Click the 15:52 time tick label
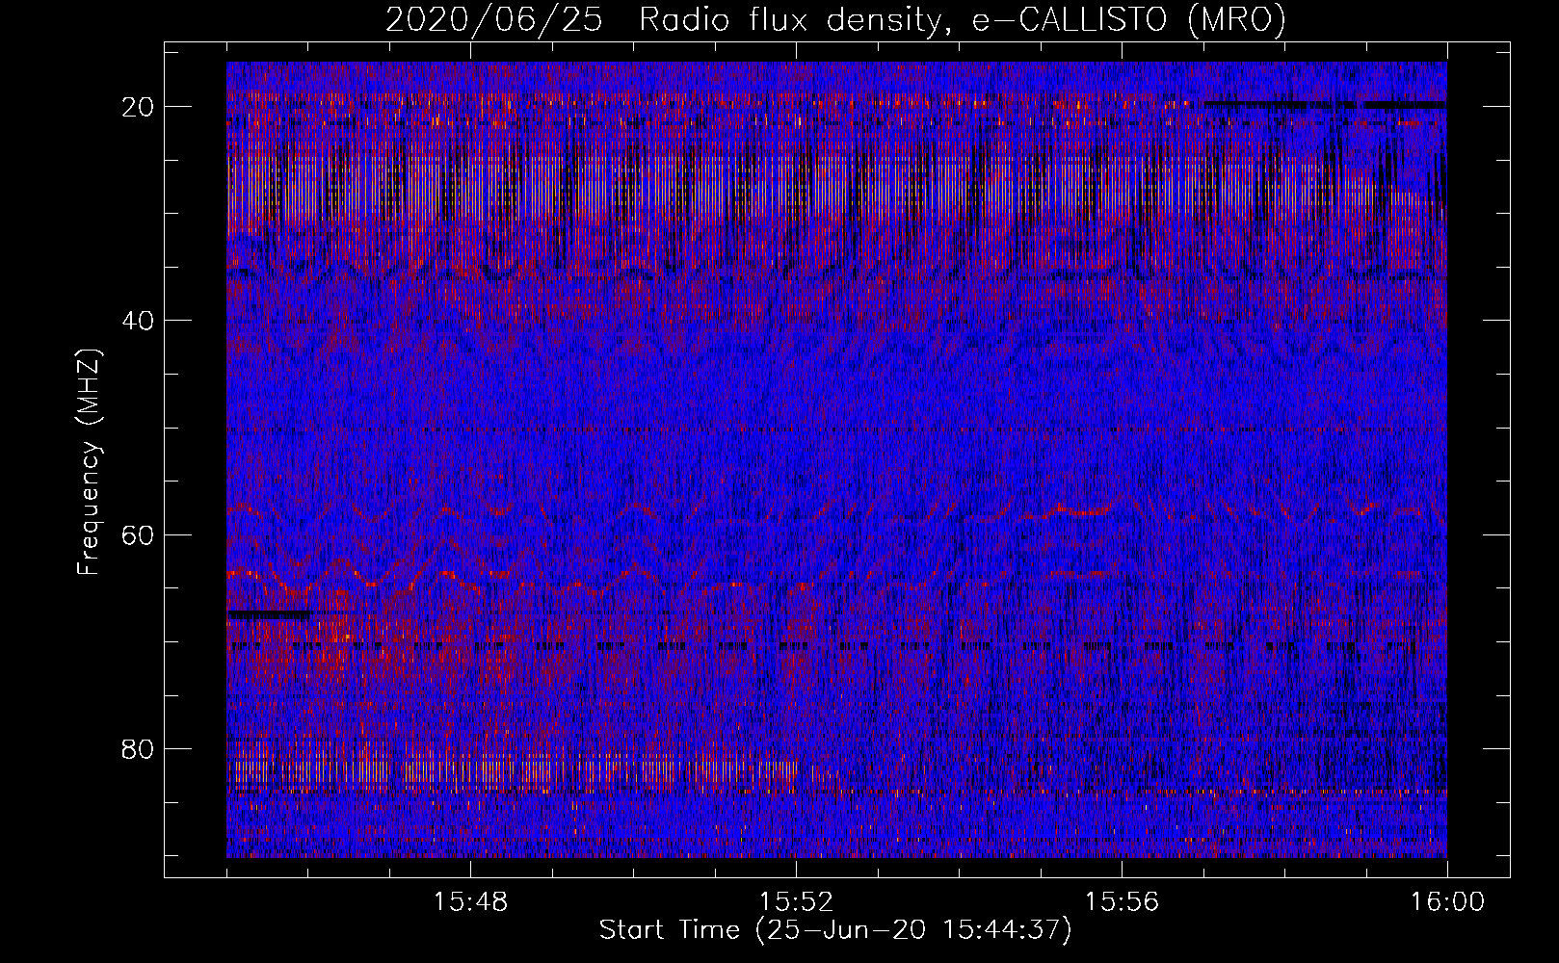 (796, 902)
